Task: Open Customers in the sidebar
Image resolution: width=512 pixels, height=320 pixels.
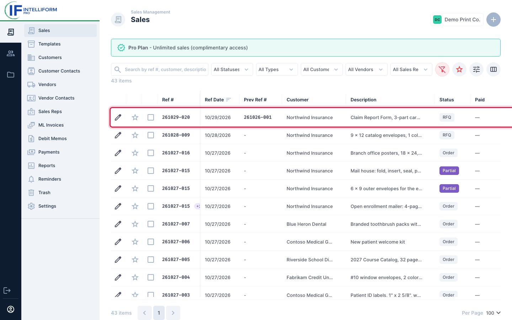Action: (x=60, y=58)
